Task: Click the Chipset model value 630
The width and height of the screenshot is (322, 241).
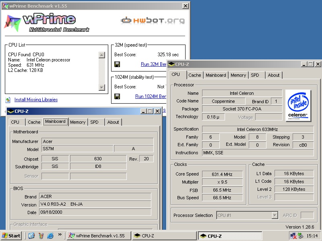Action: click(98, 159)
